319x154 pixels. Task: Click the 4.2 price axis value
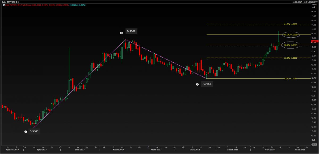[x=314, y=7]
